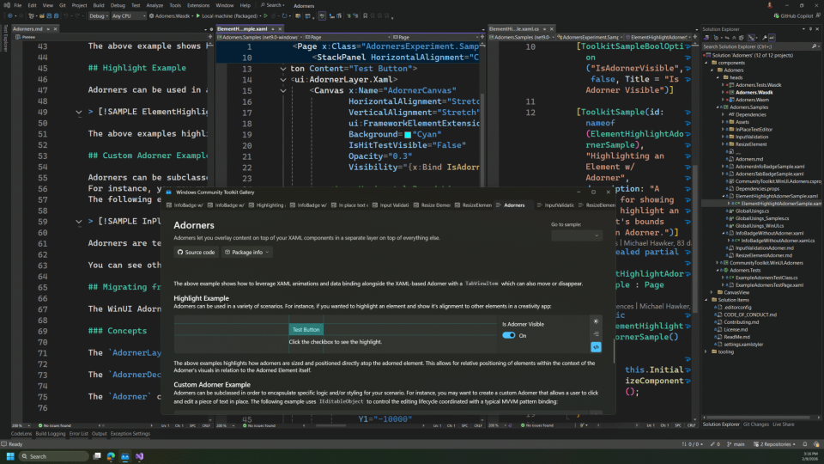Expand the Adorners.Wasm project node

click(x=724, y=100)
